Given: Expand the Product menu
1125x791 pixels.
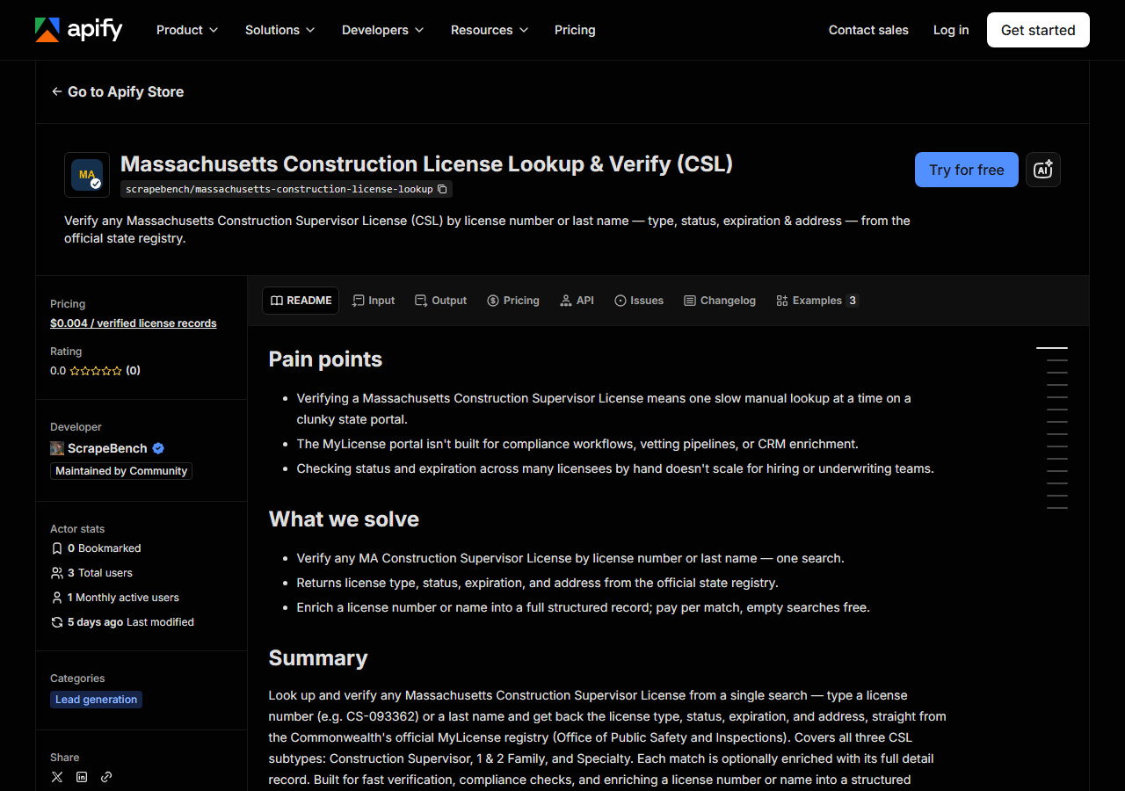Looking at the screenshot, I should point(187,30).
